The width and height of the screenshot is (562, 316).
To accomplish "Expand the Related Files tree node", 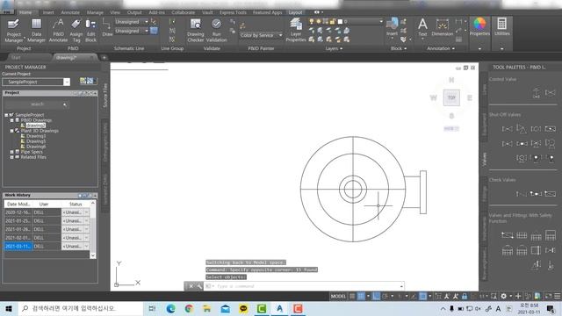I will (11, 157).
